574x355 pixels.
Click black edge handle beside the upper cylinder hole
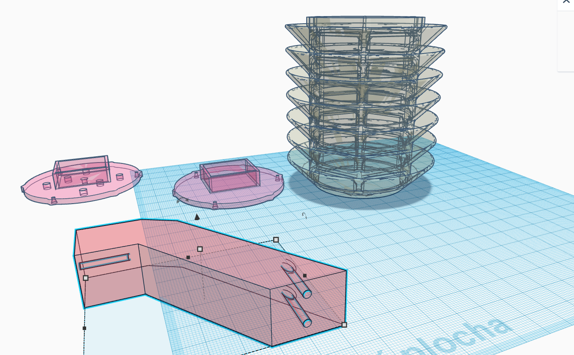(x=305, y=276)
